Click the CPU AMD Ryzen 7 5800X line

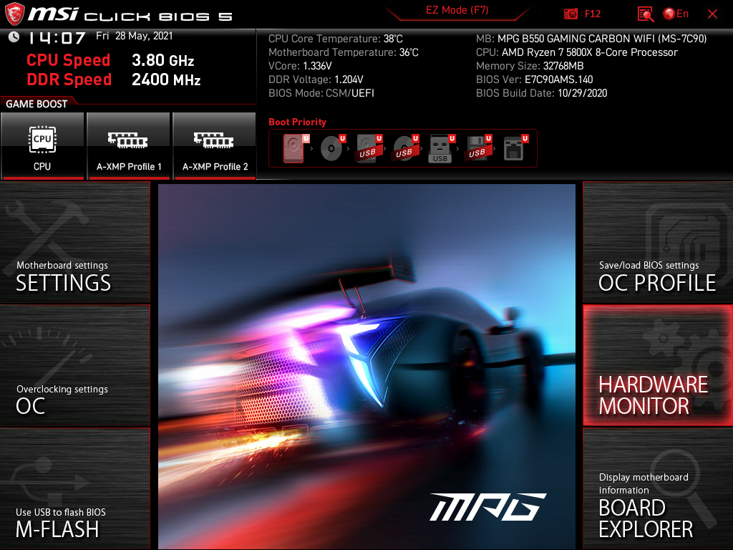pos(577,52)
